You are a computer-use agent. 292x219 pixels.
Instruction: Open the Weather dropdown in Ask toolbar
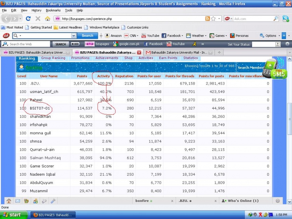[197, 36]
